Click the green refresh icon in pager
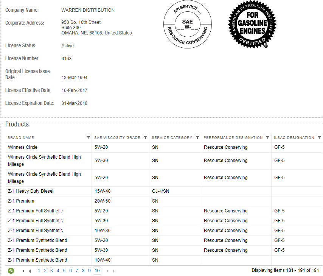This screenshot has width=323, height=276. pos(11,271)
